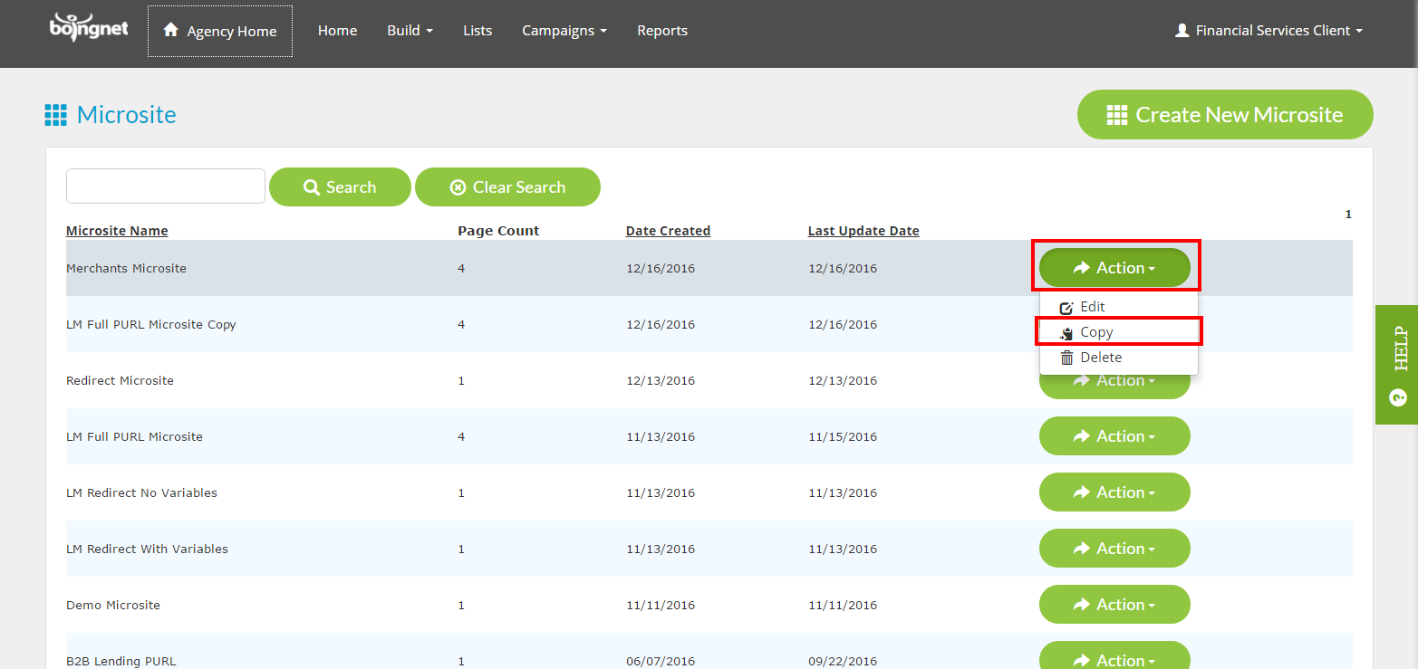This screenshot has height=669, width=1418.
Task: Click the question mark help icon
Action: [x=1398, y=398]
